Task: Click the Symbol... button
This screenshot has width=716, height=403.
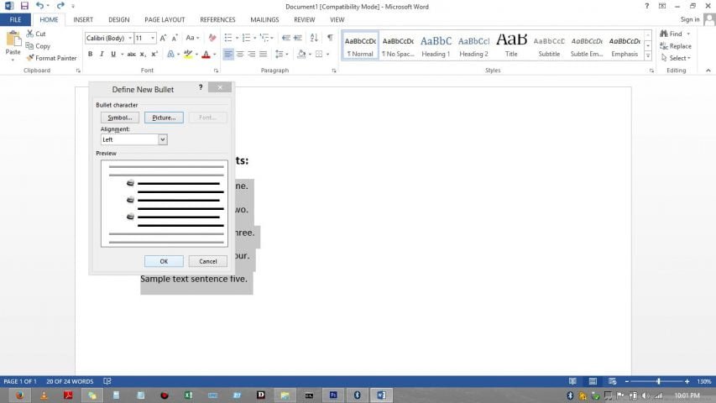Action: (120, 118)
